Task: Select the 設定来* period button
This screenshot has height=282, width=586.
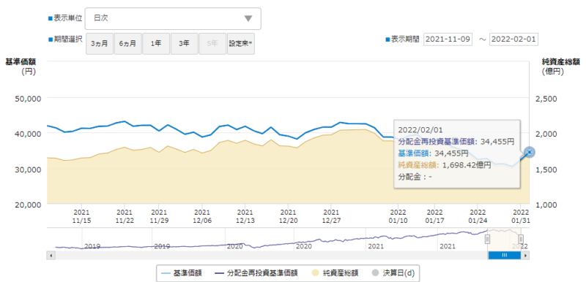Action: (x=241, y=44)
